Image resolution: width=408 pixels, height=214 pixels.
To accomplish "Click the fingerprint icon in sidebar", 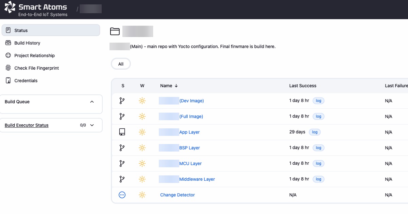I will [x=8, y=68].
